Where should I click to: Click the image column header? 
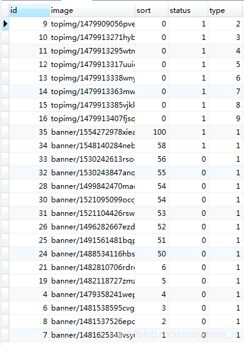92,10
